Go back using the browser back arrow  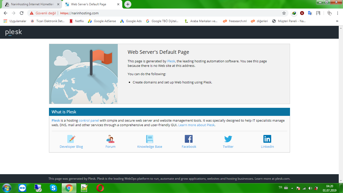(x=6, y=13)
